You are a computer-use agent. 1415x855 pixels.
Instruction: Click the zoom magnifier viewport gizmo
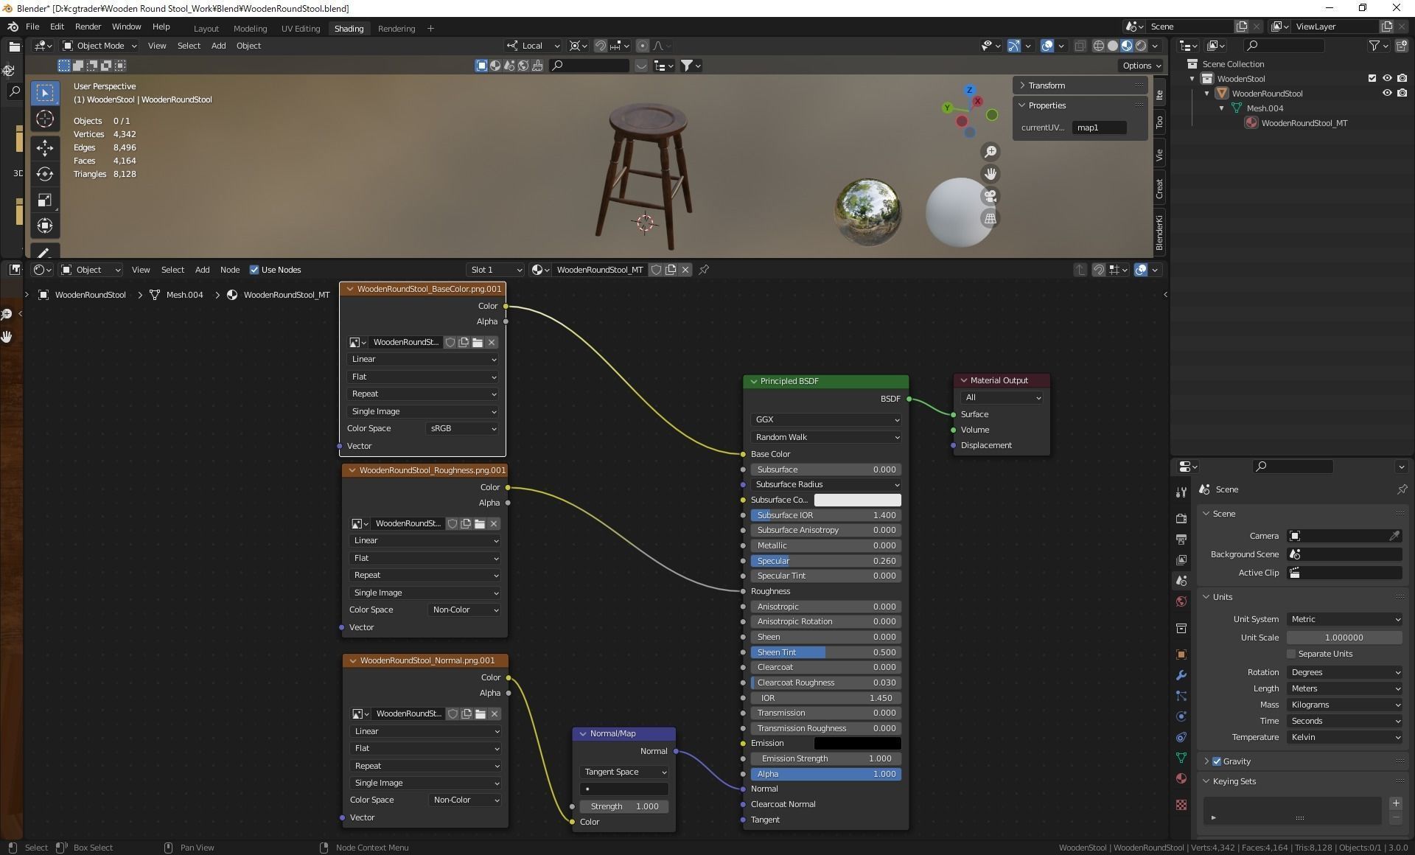[990, 152]
